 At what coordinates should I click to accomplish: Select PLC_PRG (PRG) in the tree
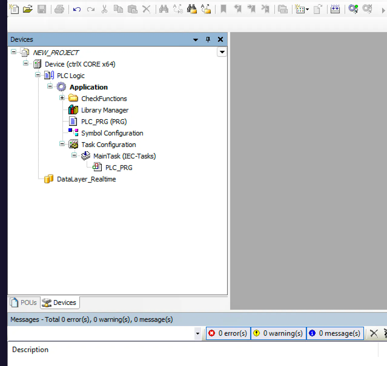click(104, 122)
